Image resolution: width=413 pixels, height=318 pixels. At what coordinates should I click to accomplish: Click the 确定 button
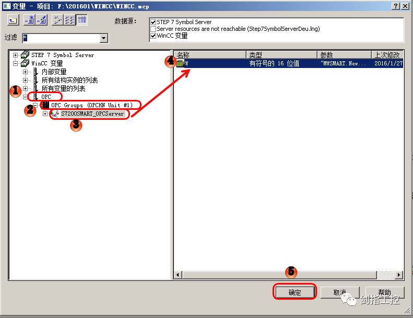294,292
